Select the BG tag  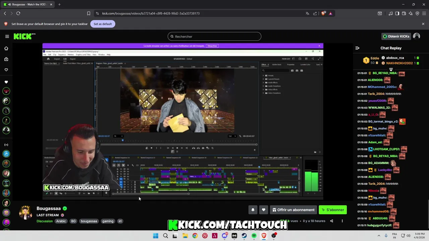coord(73,221)
